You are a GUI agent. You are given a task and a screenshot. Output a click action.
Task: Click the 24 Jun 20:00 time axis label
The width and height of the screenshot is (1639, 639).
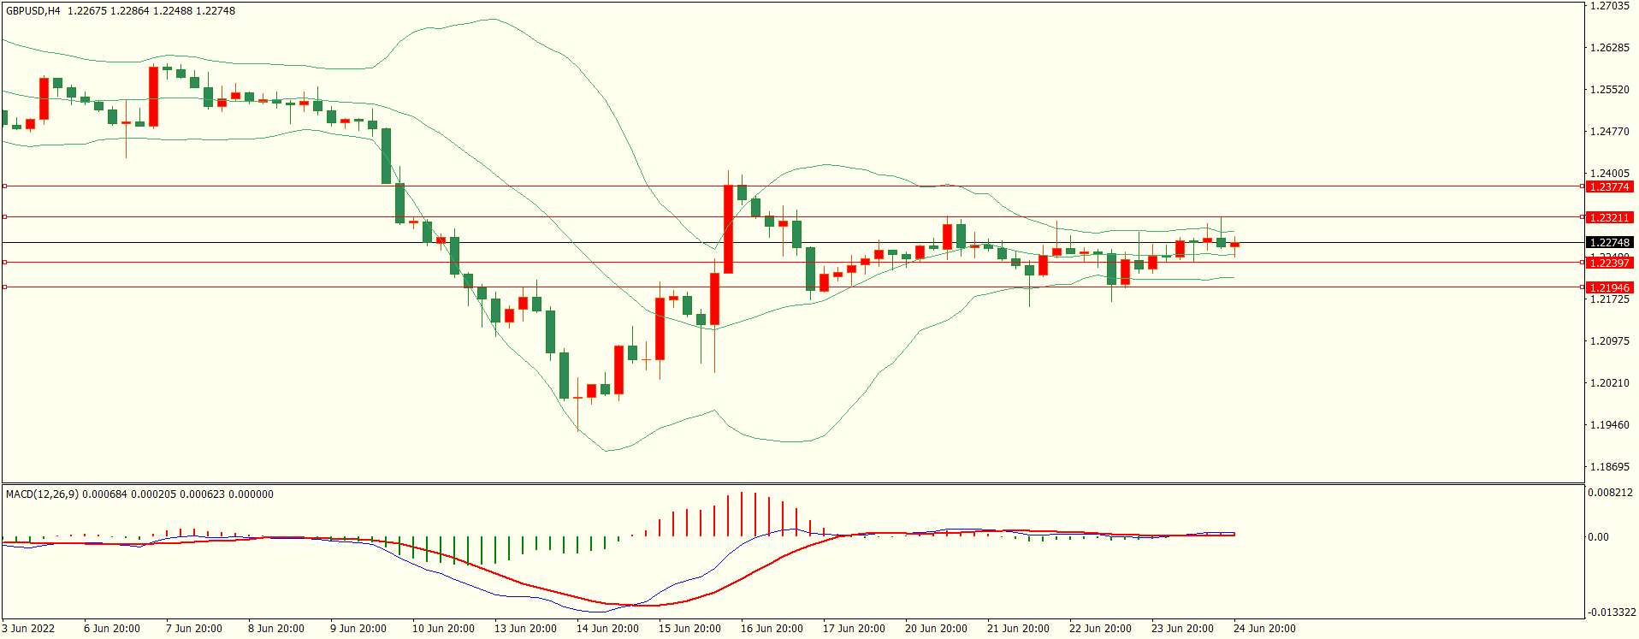tap(1264, 629)
